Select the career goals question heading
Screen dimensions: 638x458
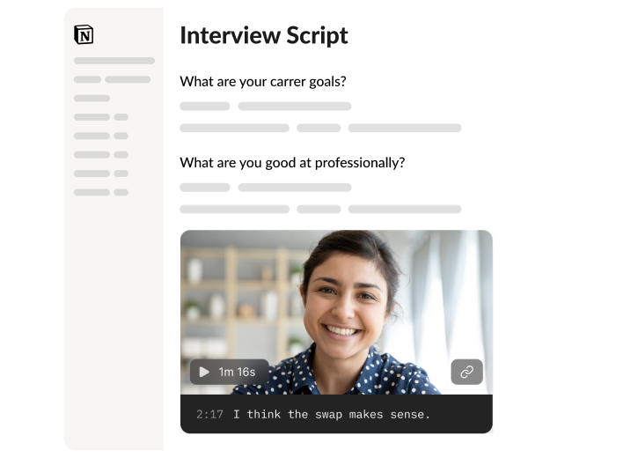coord(263,81)
